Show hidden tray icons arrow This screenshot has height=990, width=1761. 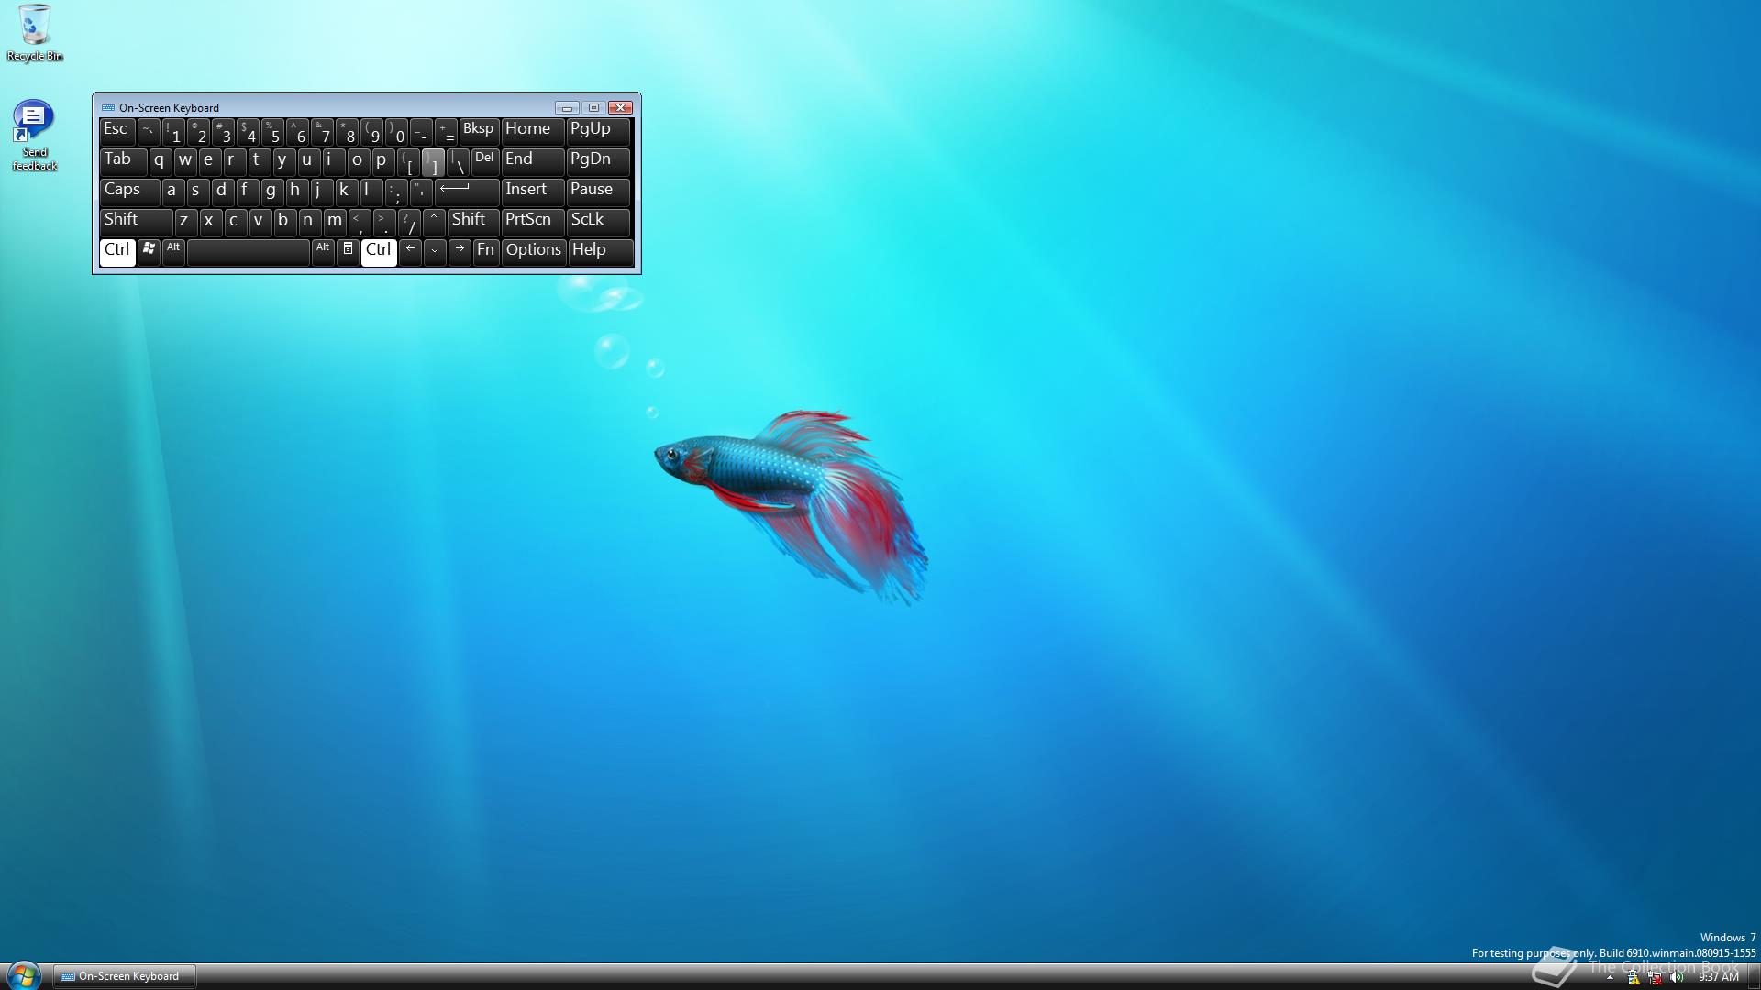1610,978
